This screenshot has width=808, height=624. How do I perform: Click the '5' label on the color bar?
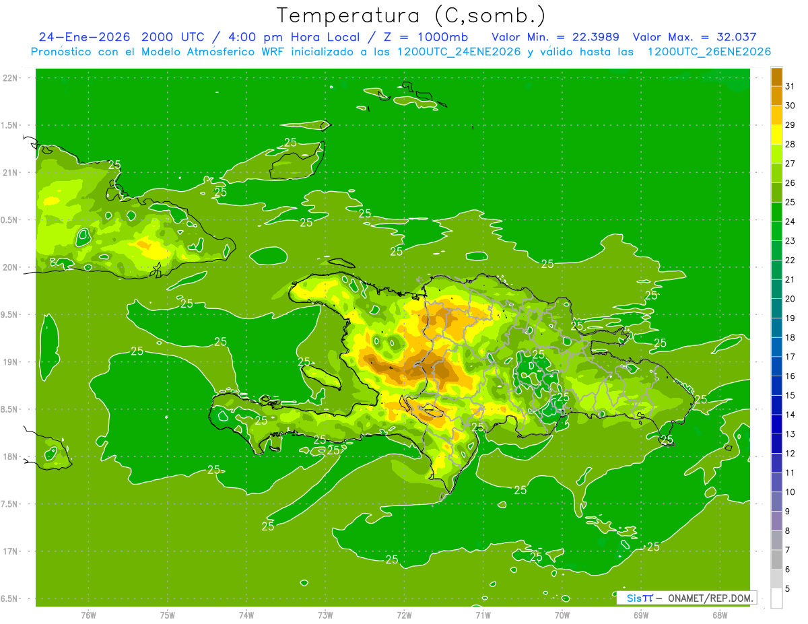788,588
